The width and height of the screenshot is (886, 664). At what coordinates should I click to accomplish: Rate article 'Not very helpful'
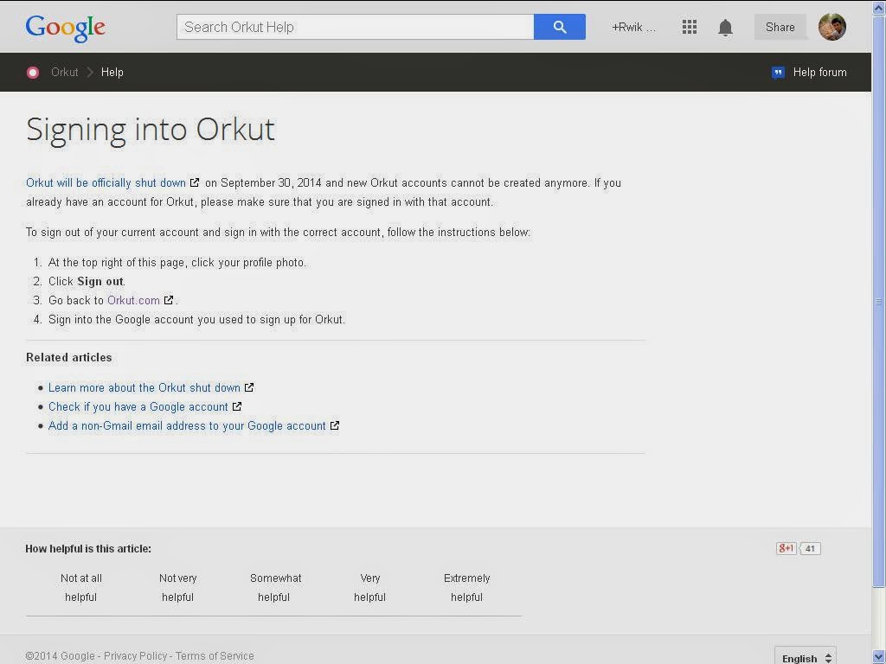pos(177,587)
